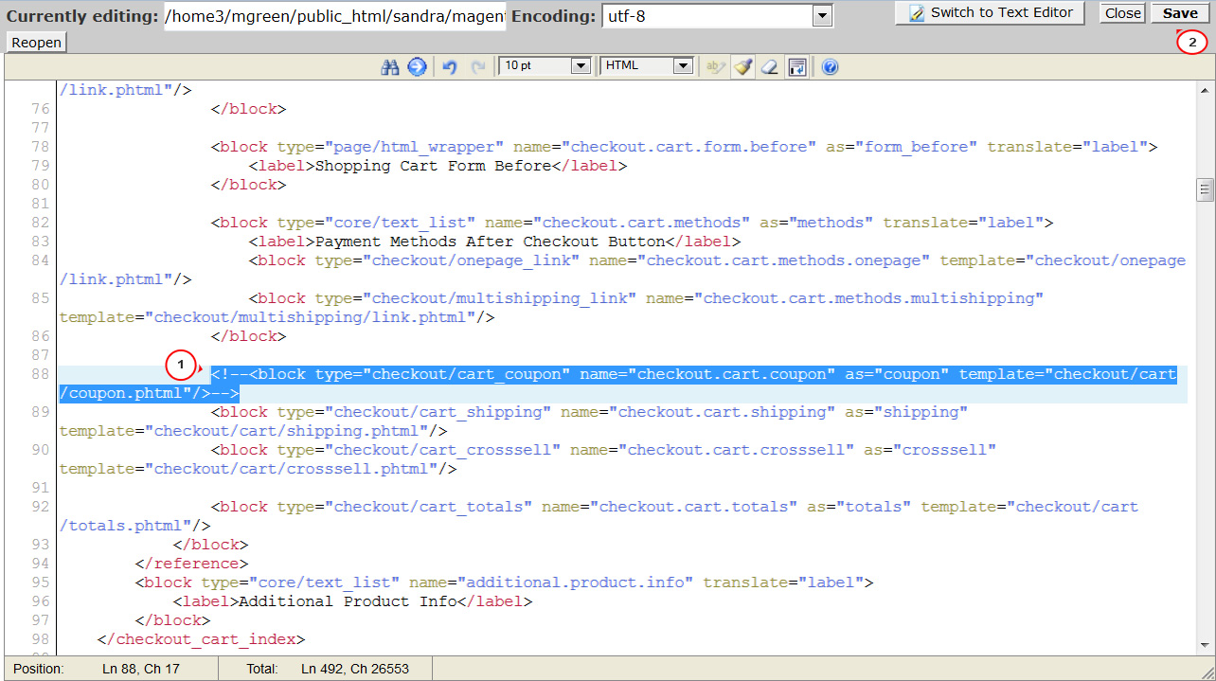Click Switch to Text Editor button
This screenshot has width=1216, height=681.
(991, 13)
